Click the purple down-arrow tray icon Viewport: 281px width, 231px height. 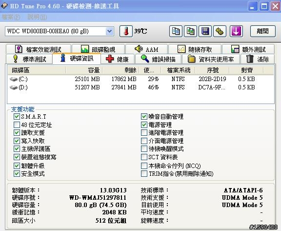click(x=236, y=31)
